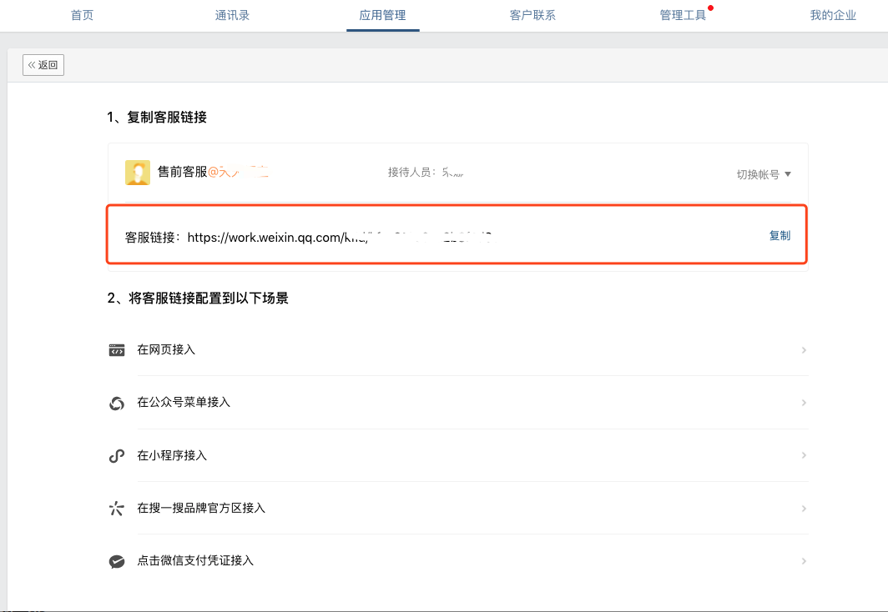
Task: Click the WeChat Pay voucher icon
Action: coord(116,561)
